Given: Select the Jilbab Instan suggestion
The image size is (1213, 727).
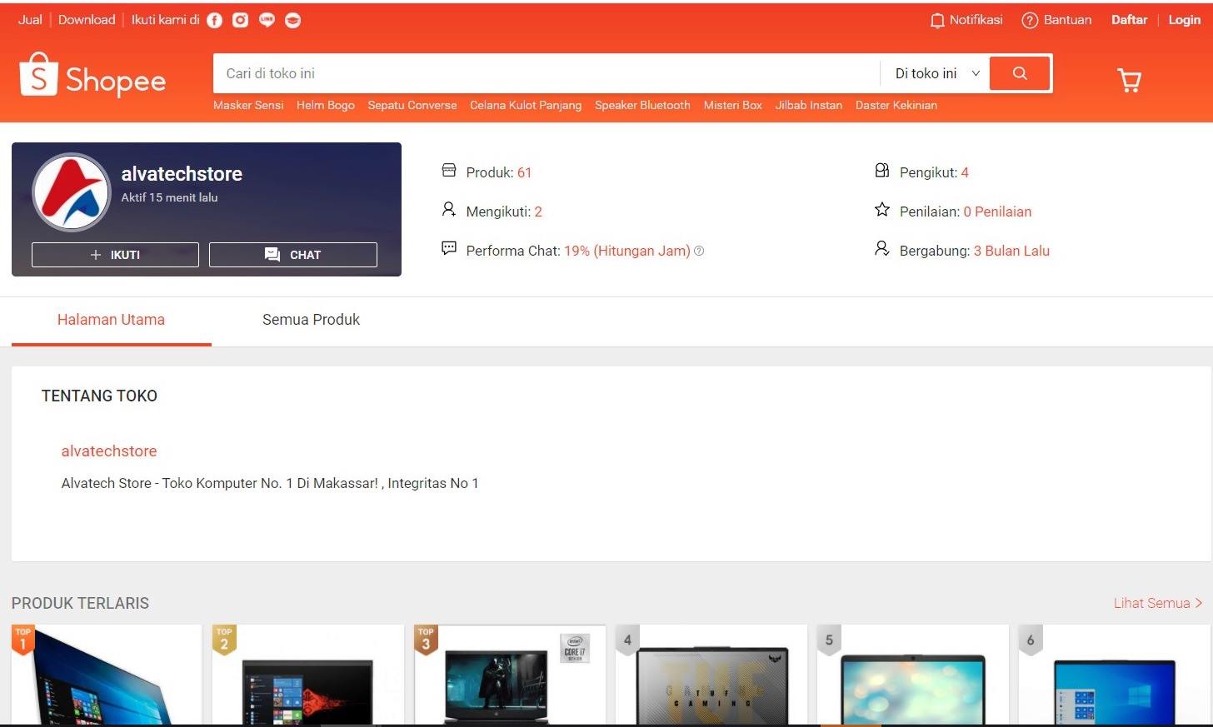Looking at the screenshot, I should [809, 105].
